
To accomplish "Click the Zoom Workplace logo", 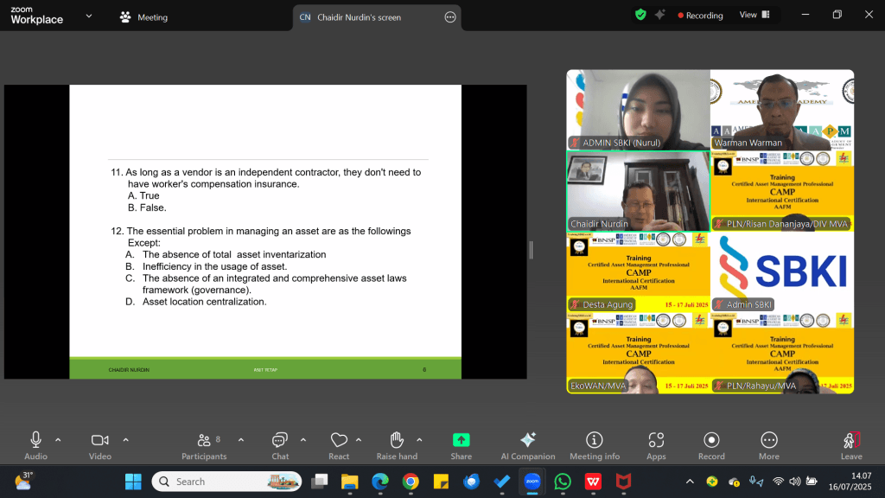I will coord(36,16).
